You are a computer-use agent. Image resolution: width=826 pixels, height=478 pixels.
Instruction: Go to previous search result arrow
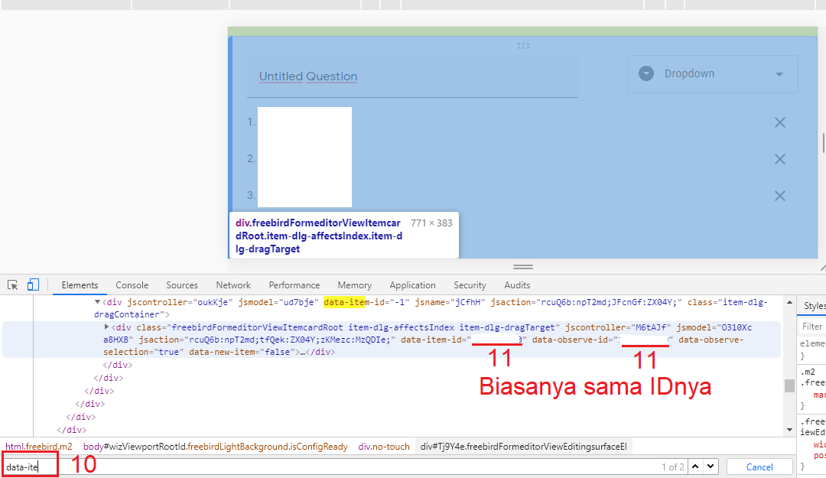pyautogui.click(x=695, y=467)
